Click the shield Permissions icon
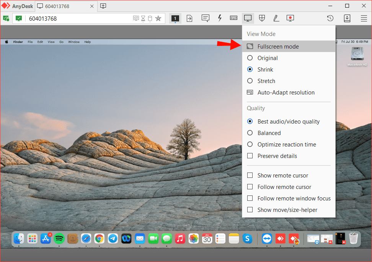Viewport: 372px width, 262px height. click(262, 18)
